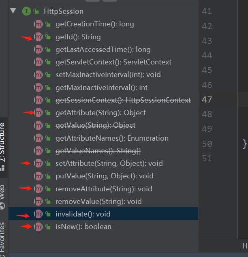Click method icon for getValue(String)

38,125
